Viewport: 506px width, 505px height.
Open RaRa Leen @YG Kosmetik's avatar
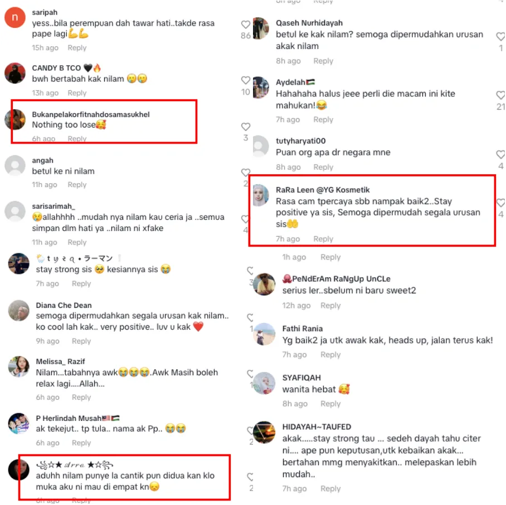261,195
